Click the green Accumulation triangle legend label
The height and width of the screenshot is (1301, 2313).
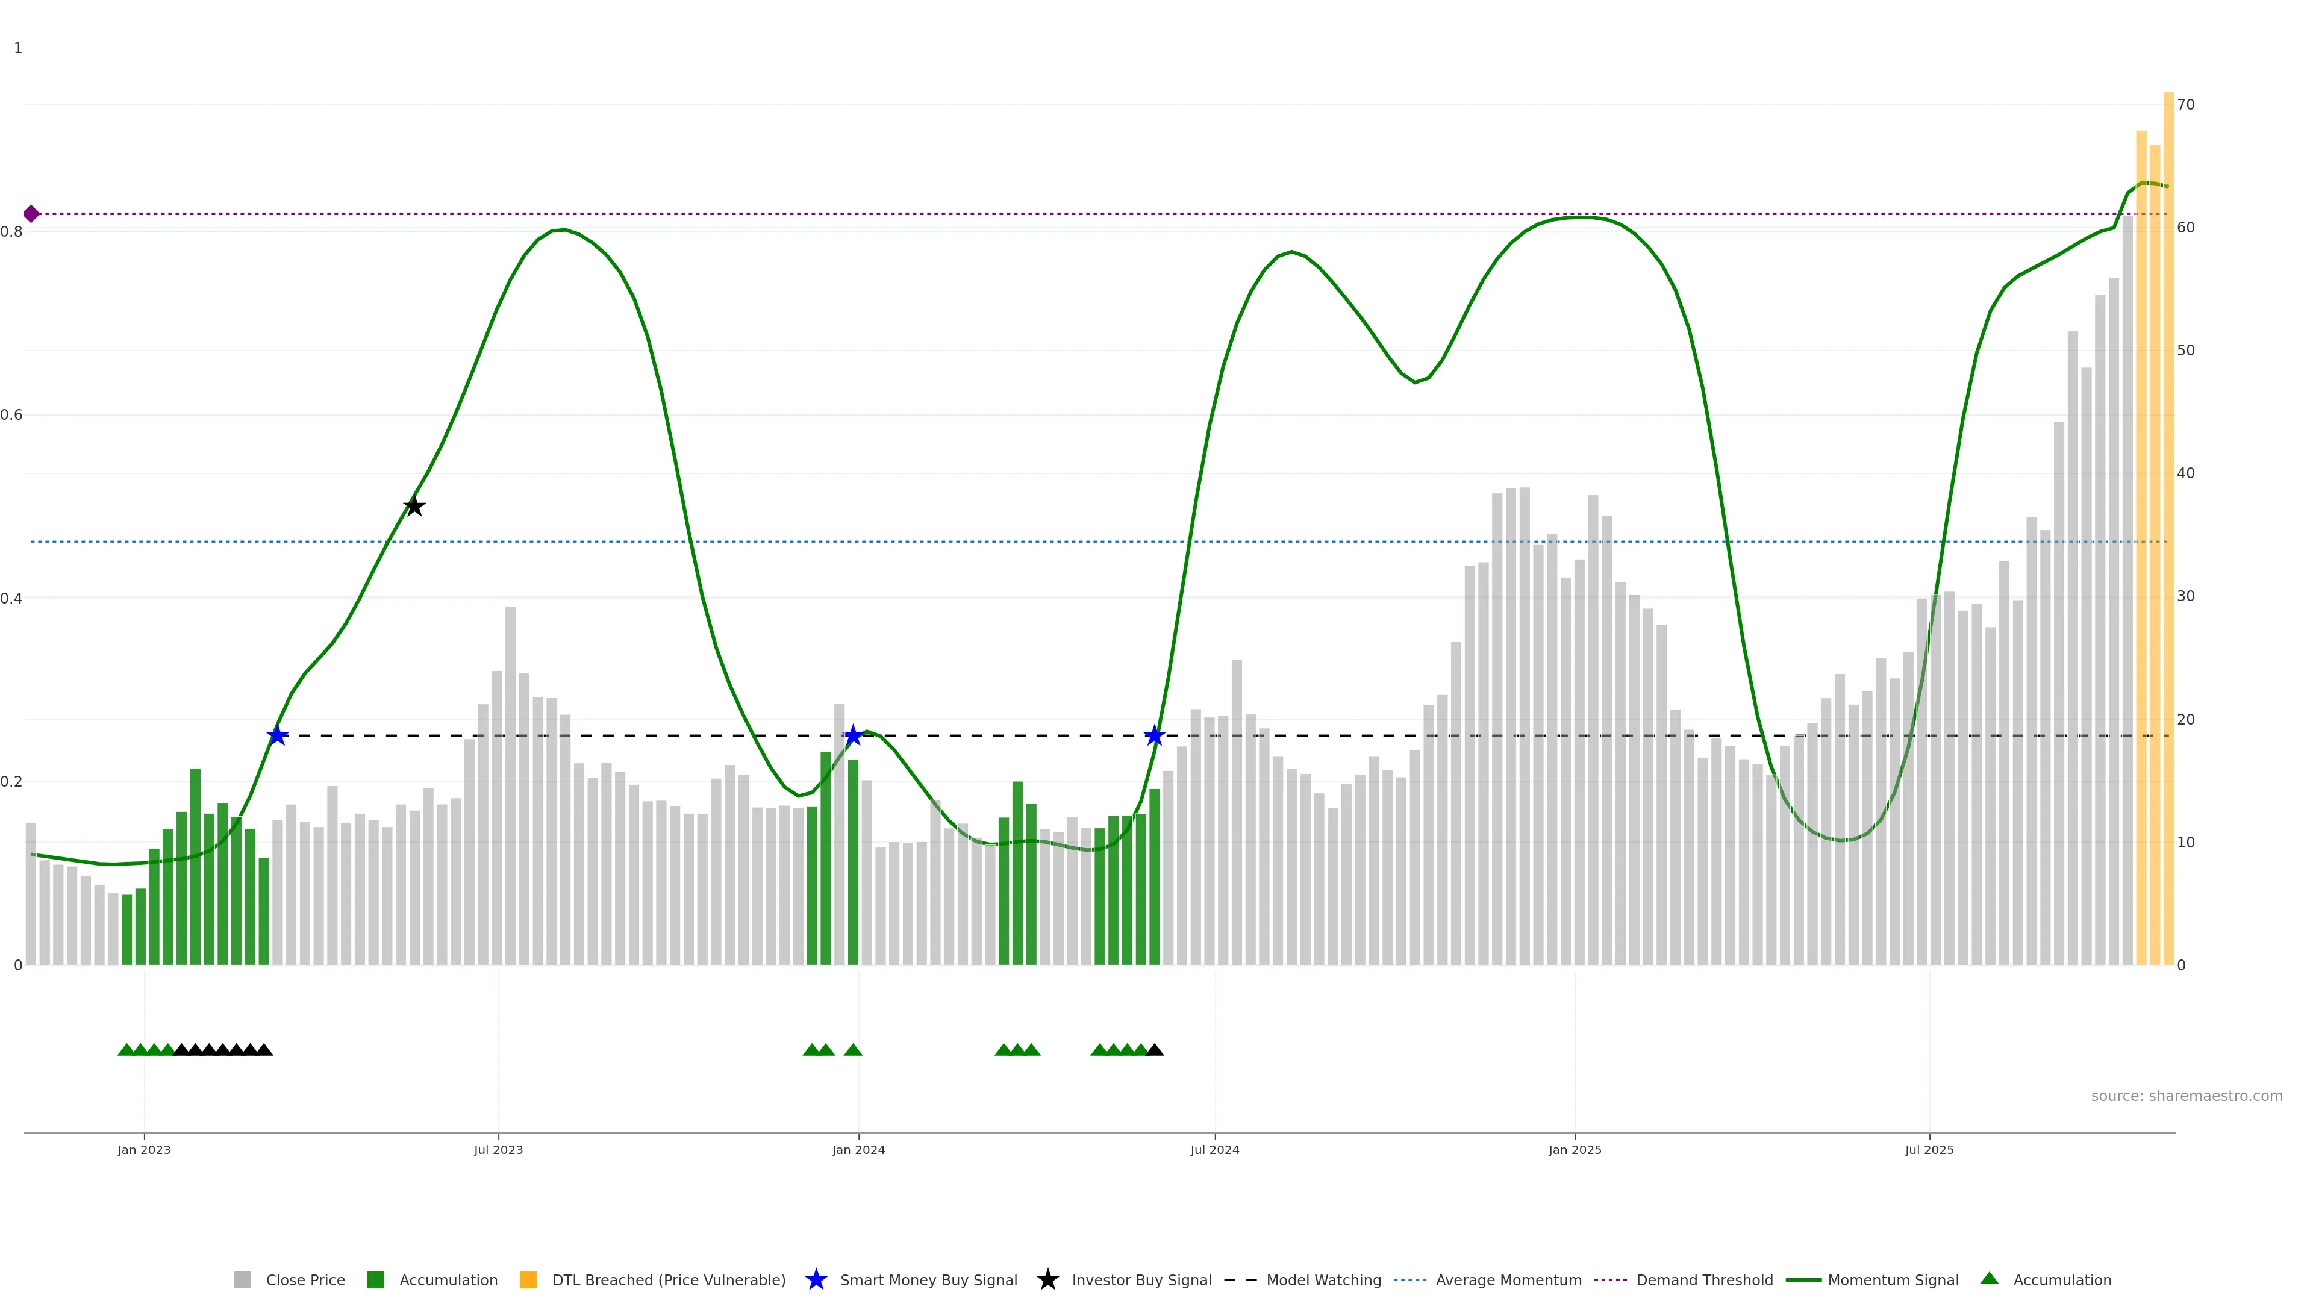2062,1279
